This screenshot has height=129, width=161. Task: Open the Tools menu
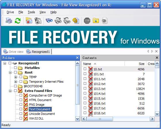(31, 12)
